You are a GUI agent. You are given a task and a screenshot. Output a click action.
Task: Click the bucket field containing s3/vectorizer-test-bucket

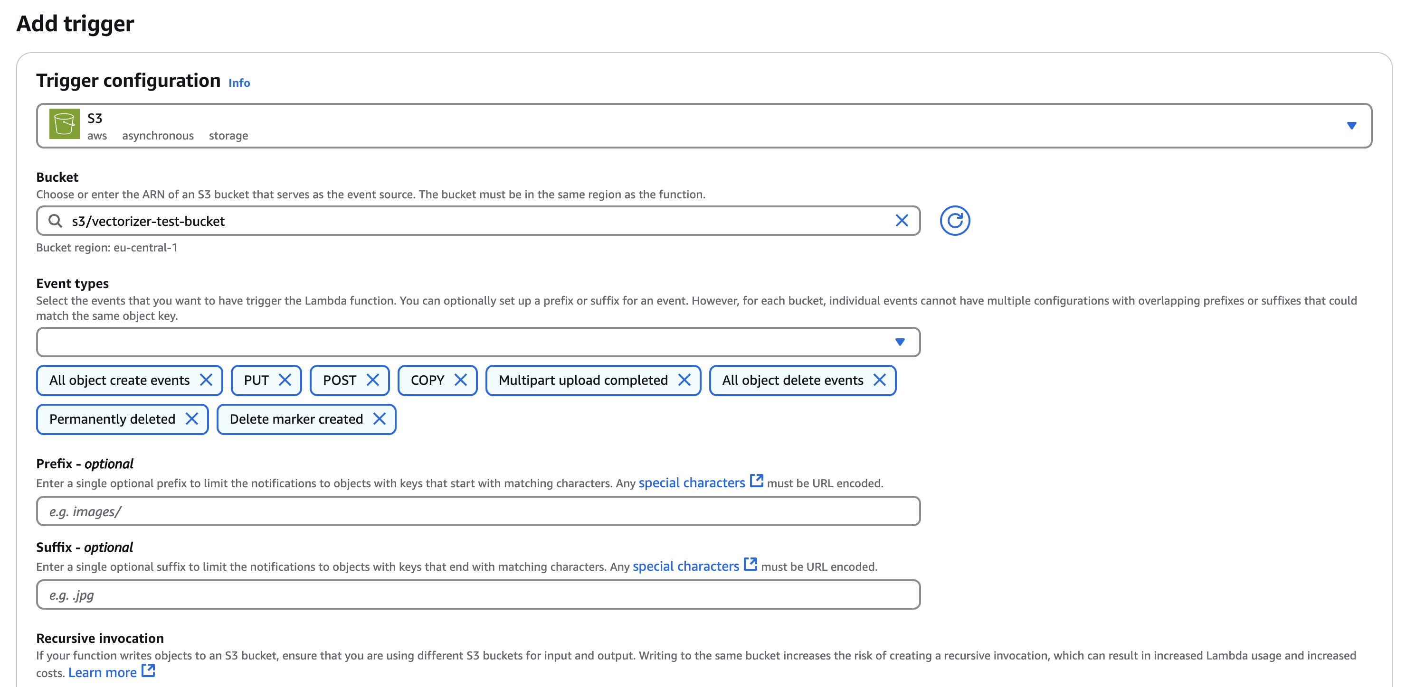tap(478, 221)
